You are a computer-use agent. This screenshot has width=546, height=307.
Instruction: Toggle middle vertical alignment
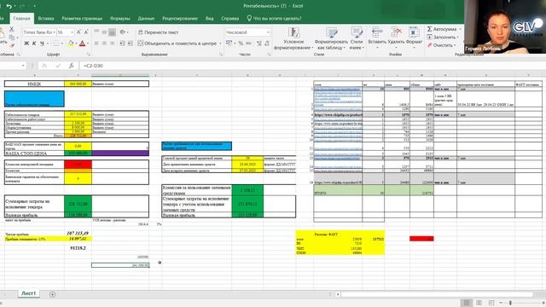(104, 32)
